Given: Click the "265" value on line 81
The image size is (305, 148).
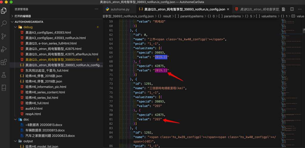Looking at the screenshot, I should 158,119.
